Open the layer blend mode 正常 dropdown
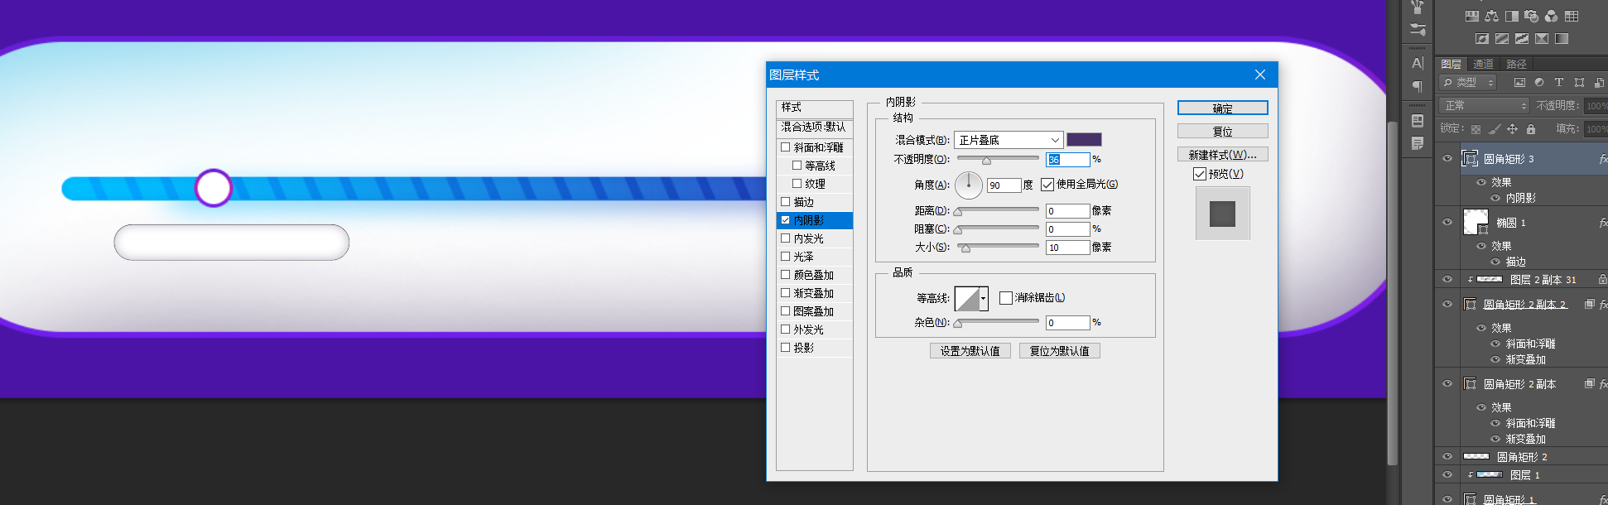This screenshot has height=505, width=1608. click(1484, 105)
